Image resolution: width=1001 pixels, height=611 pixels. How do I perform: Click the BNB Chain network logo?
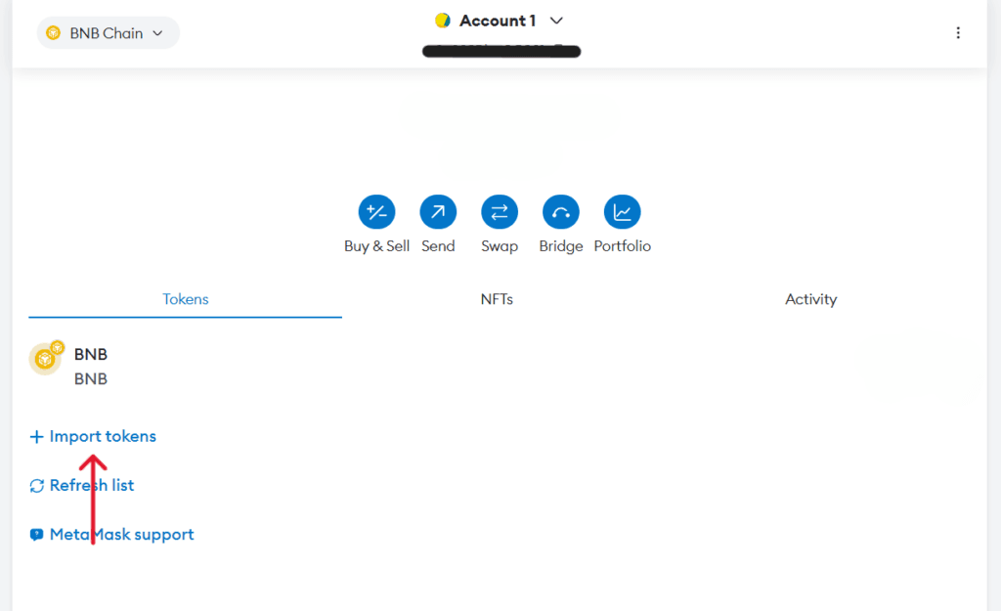[x=54, y=33]
